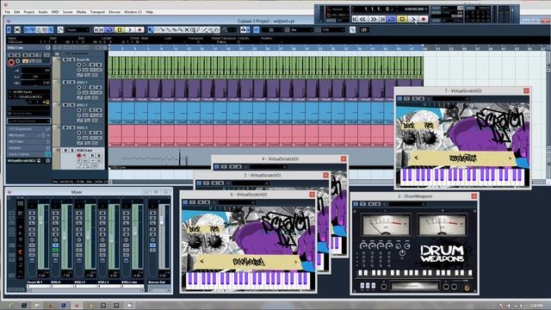Click Rewind in the Transport panel
The width and height of the screenshot is (551, 310).
click(363, 19)
